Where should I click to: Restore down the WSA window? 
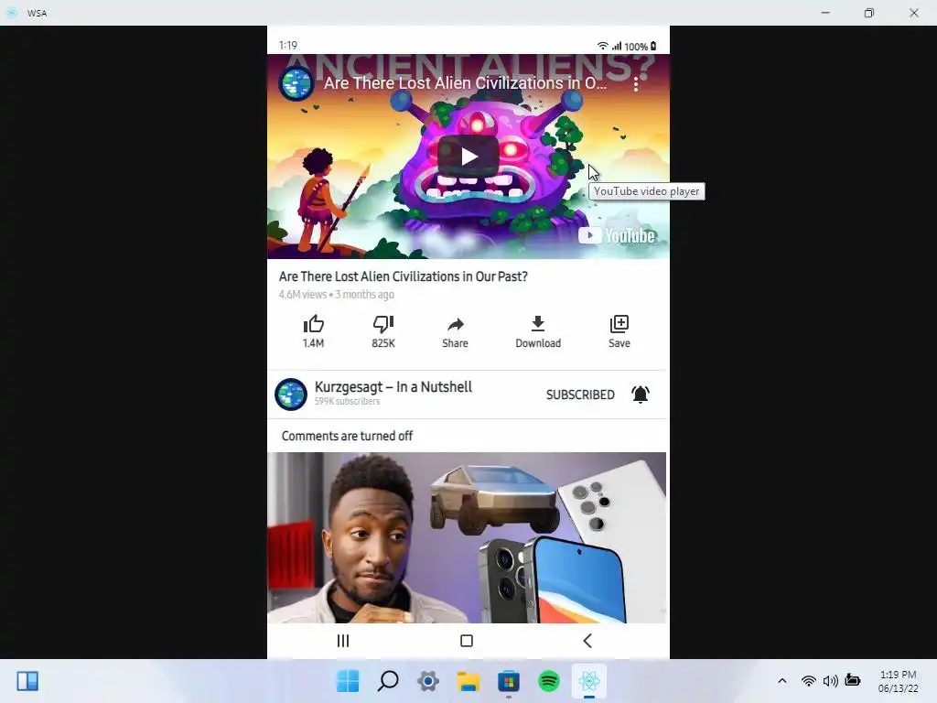(869, 13)
